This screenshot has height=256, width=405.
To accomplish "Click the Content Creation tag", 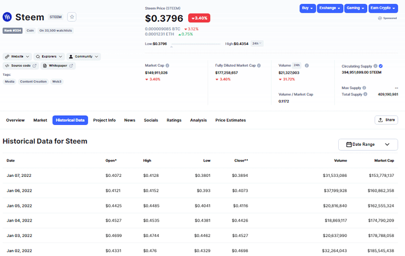I will [x=33, y=82].
